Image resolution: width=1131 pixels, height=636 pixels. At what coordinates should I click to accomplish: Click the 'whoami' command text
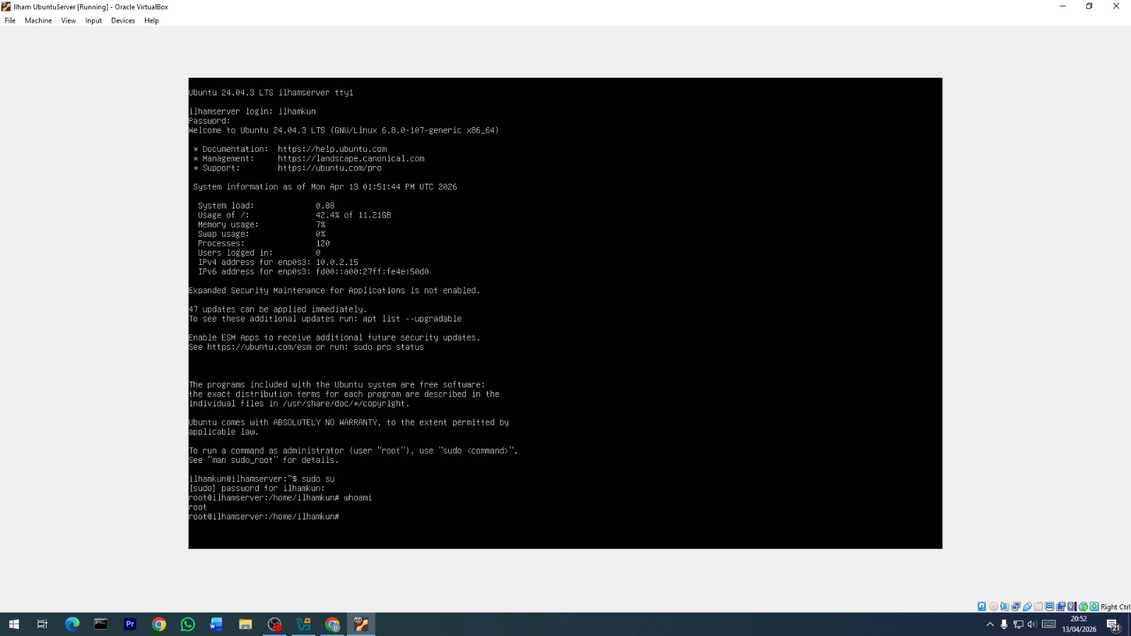358,497
